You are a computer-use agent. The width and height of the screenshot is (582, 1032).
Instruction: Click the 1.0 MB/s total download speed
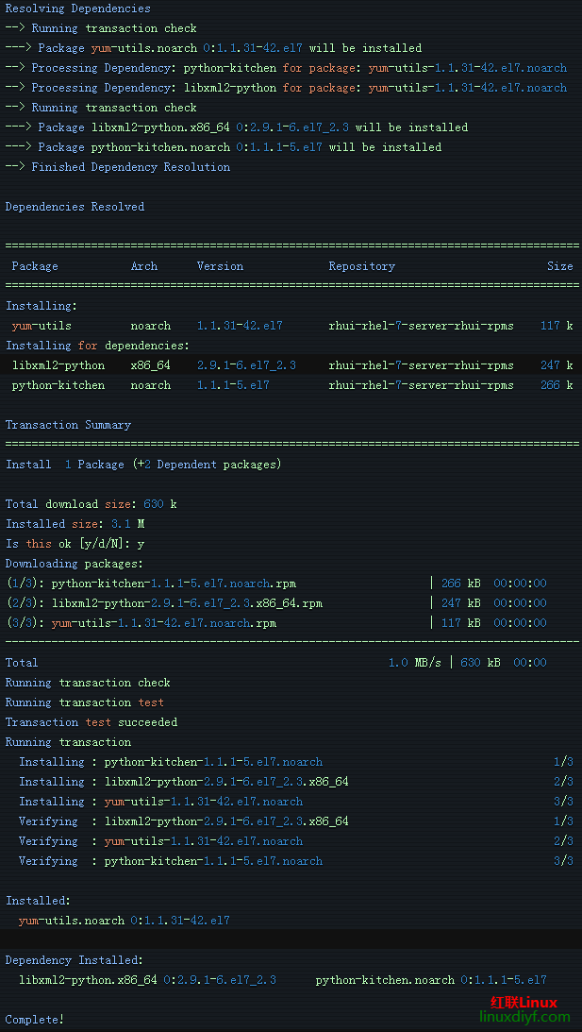(x=414, y=663)
